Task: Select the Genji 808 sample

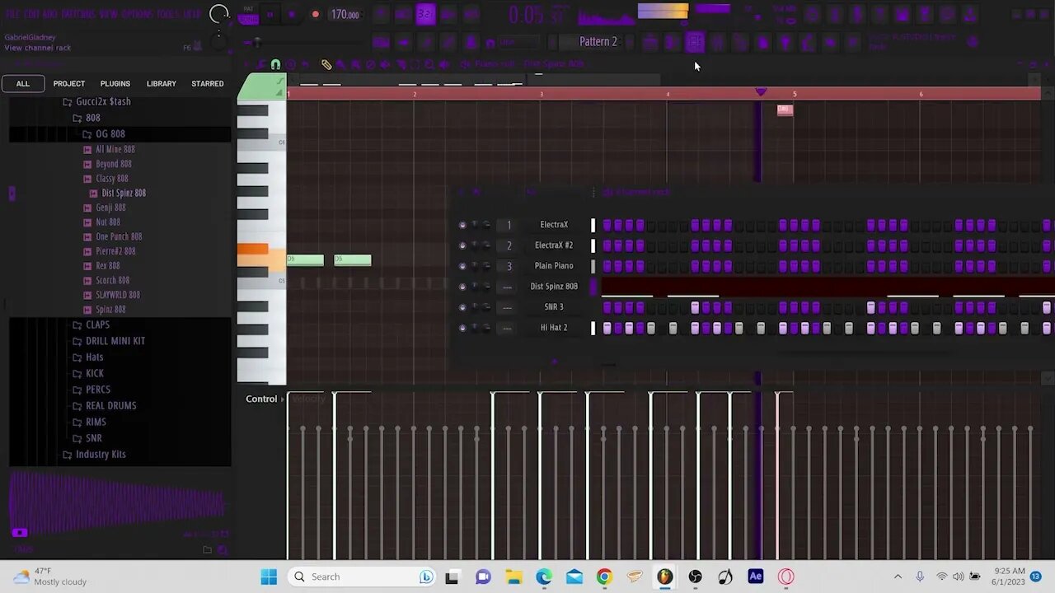Action: (105, 208)
